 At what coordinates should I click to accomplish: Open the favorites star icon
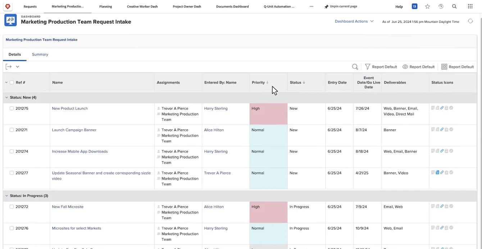tap(427, 6)
